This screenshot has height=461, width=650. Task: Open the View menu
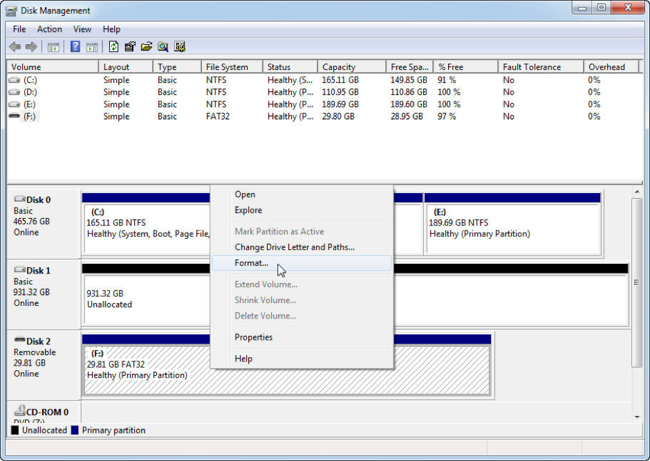click(x=82, y=29)
